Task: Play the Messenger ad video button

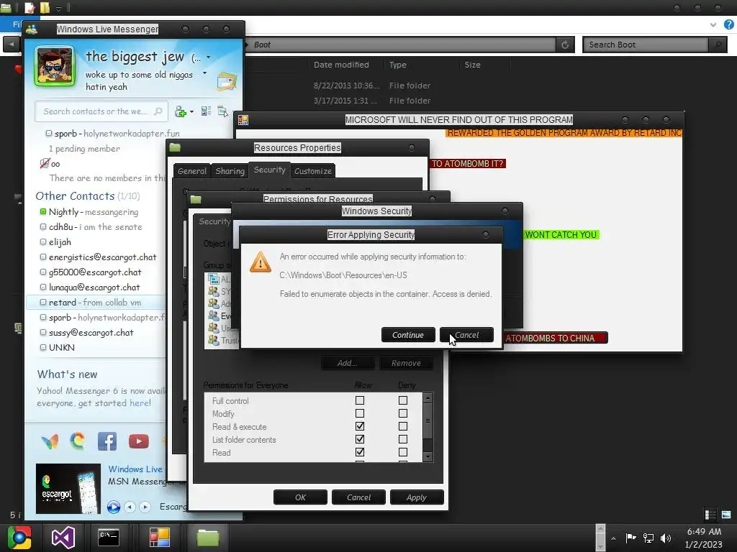Action: point(113,507)
